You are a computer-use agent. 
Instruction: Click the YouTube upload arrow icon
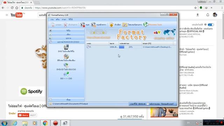[197, 15]
